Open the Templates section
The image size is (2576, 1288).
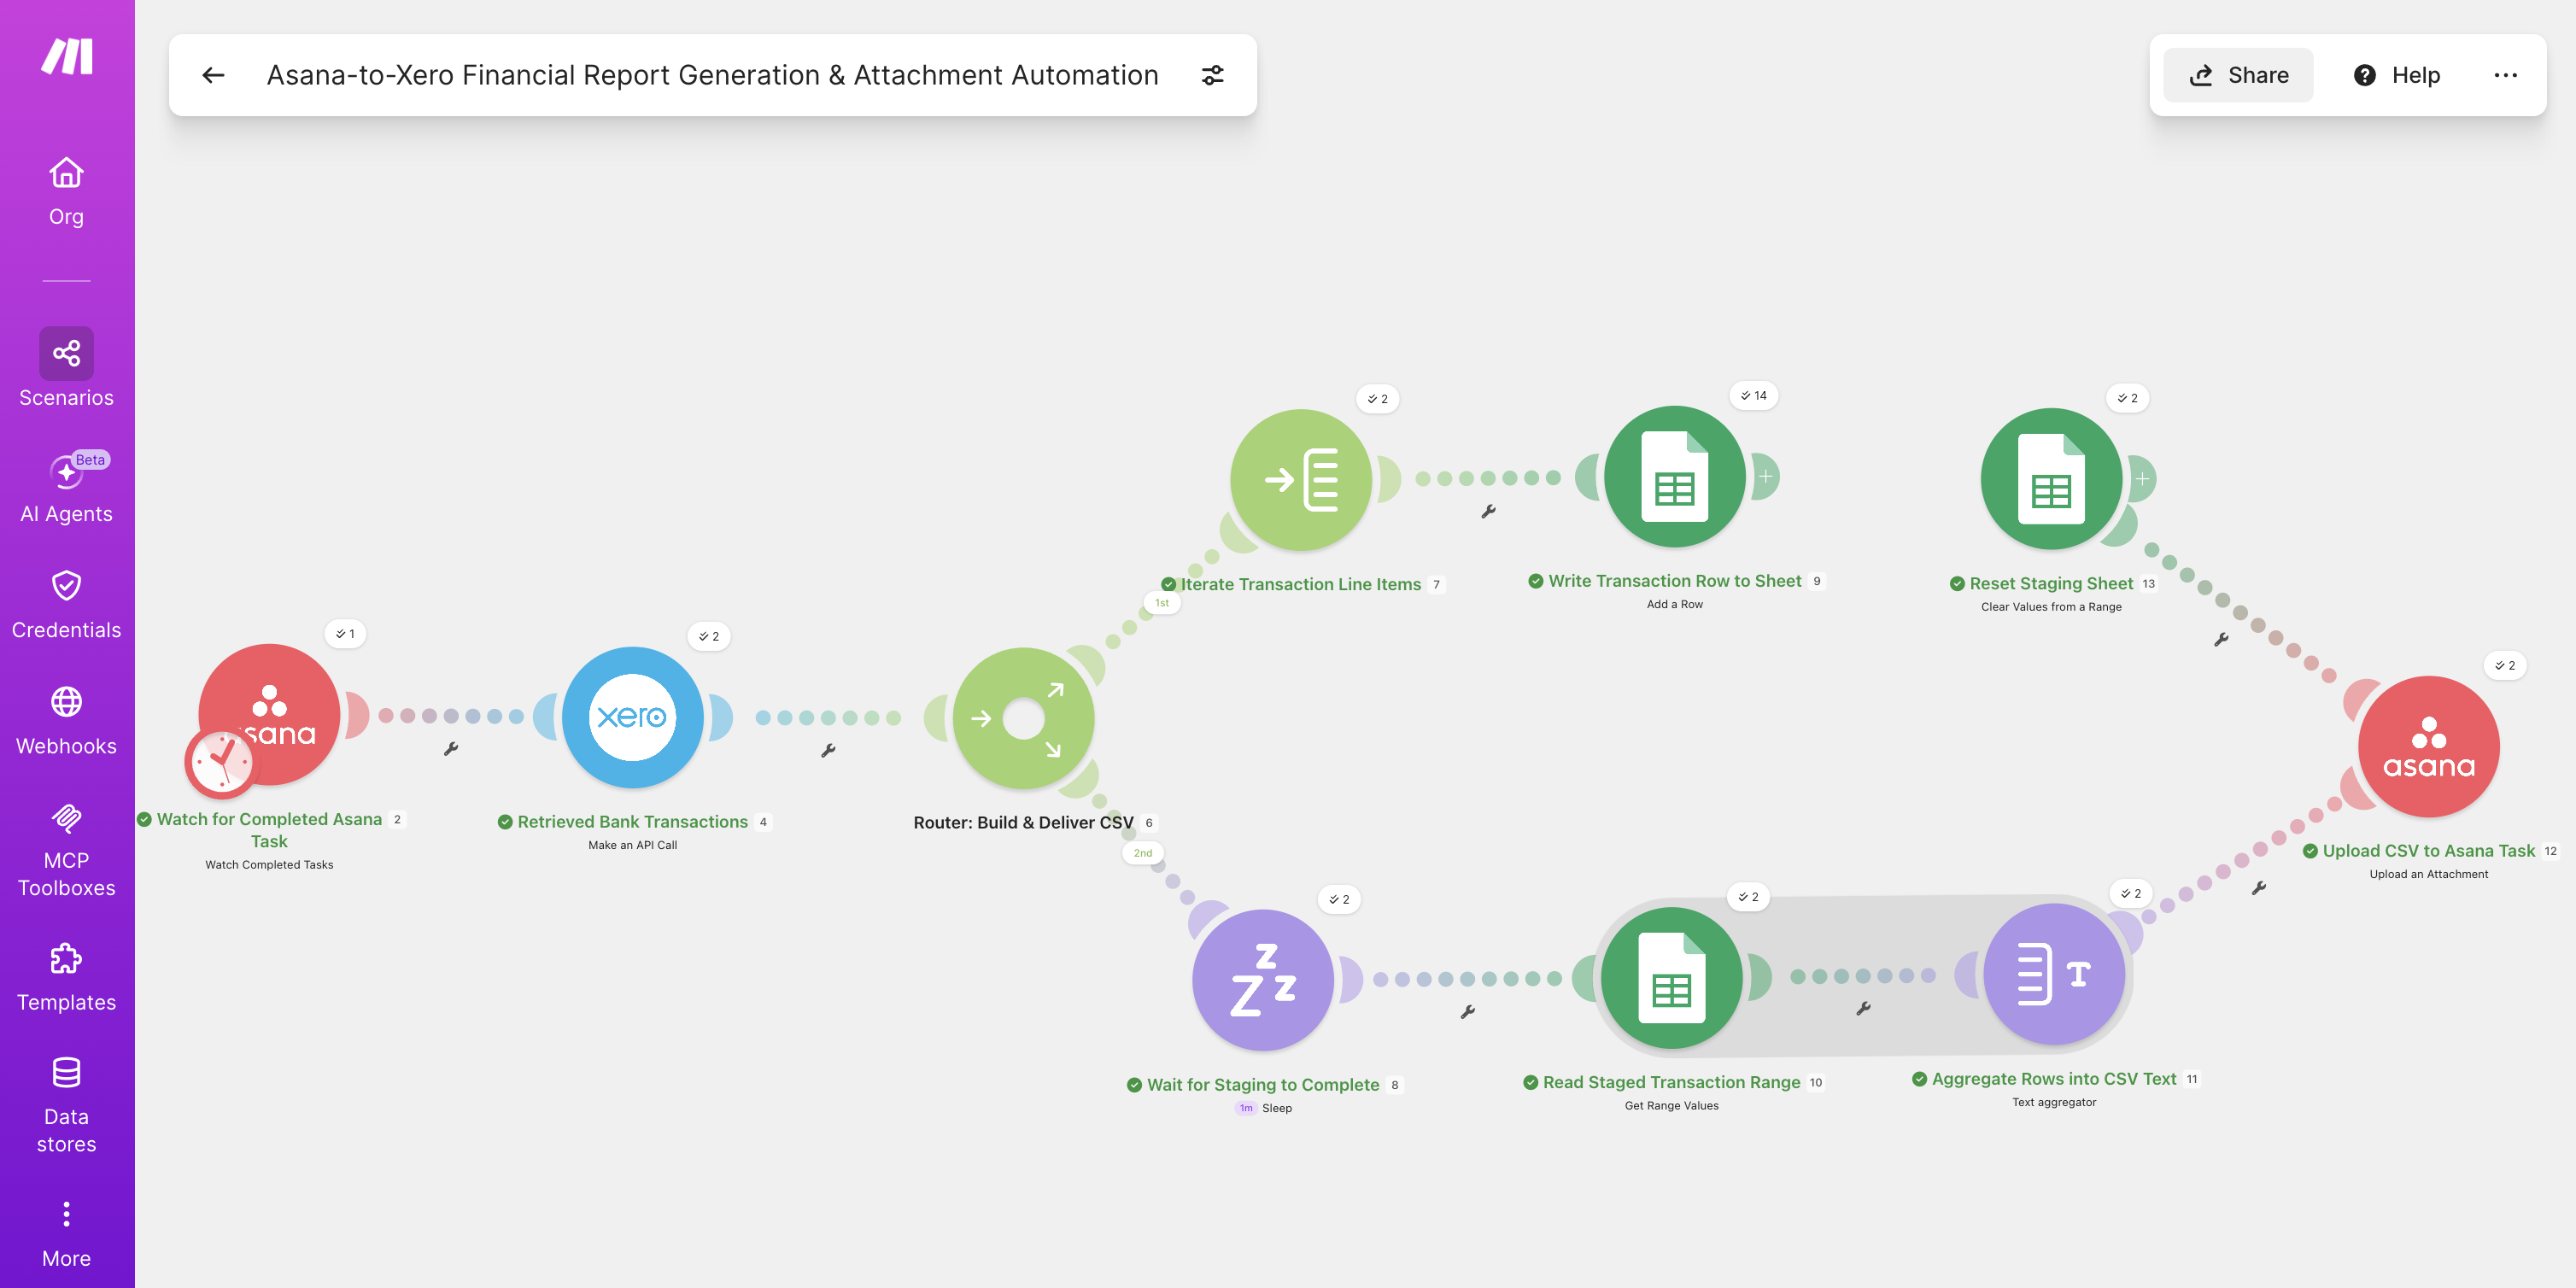pyautogui.click(x=66, y=978)
